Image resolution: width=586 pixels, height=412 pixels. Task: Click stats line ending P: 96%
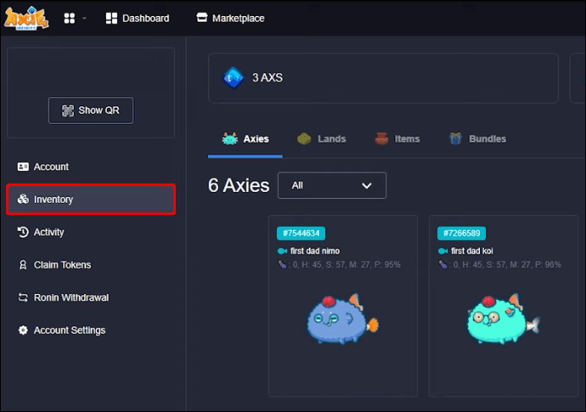[500, 265]
